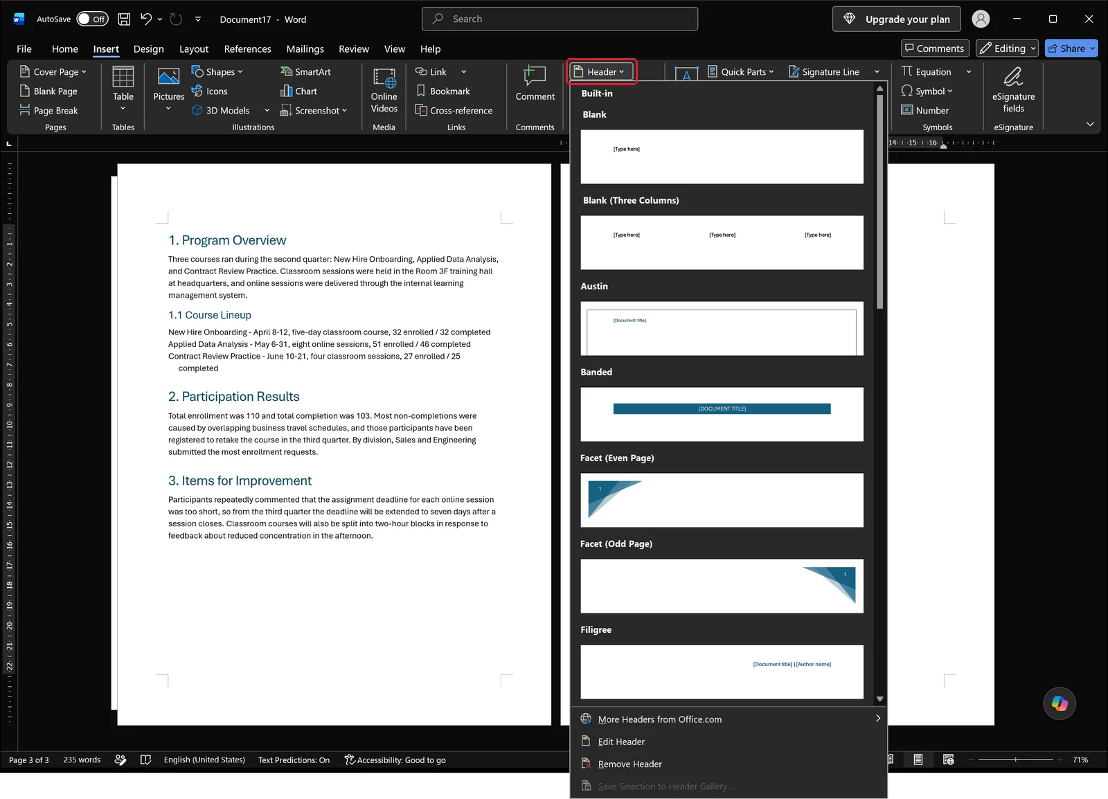
Task: Insert a Page Break
Action: [48, 111]
